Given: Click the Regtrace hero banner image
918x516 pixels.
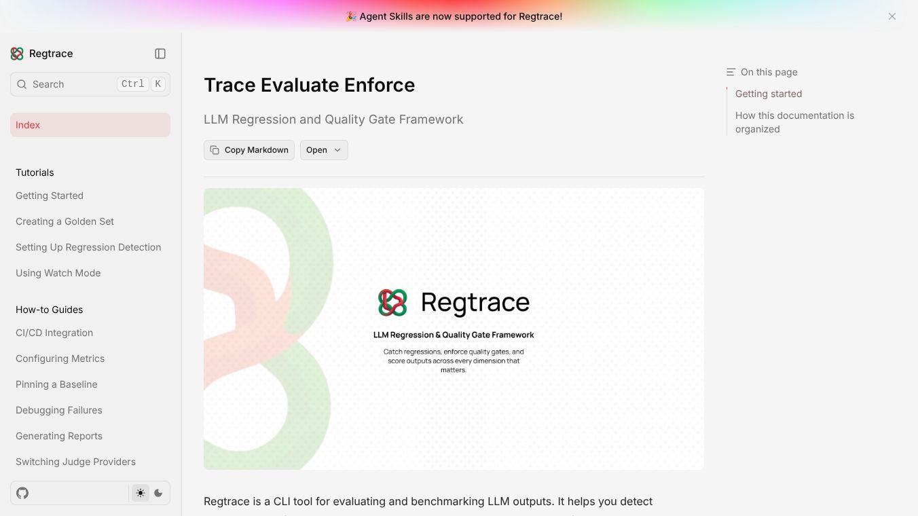Looking at the screenshot, I should [x=454, y=329].
